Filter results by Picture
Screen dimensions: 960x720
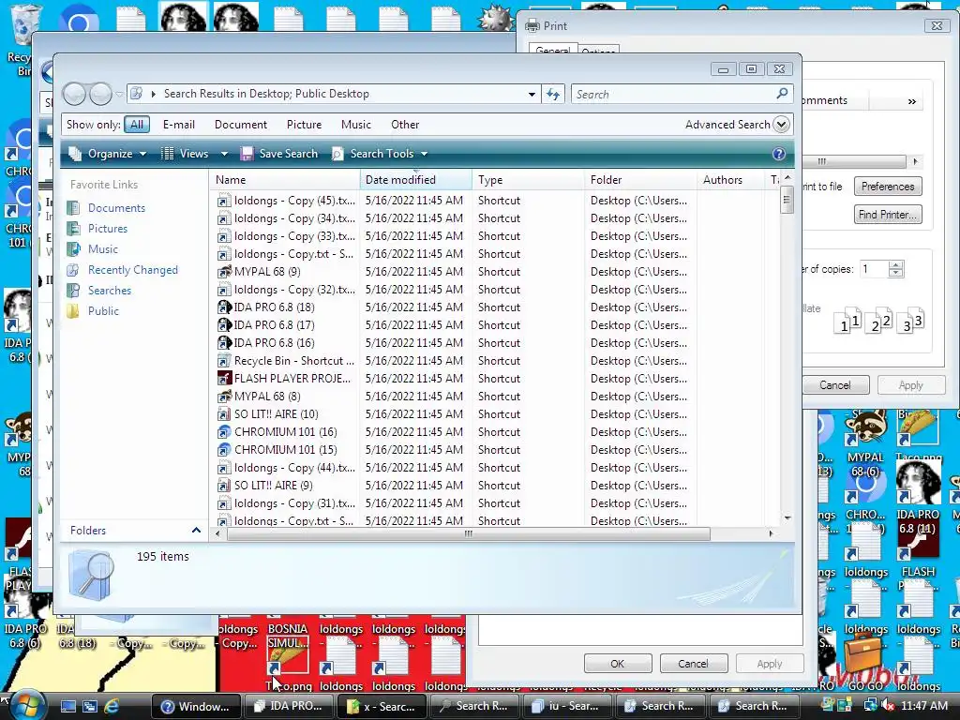(304, 125)
